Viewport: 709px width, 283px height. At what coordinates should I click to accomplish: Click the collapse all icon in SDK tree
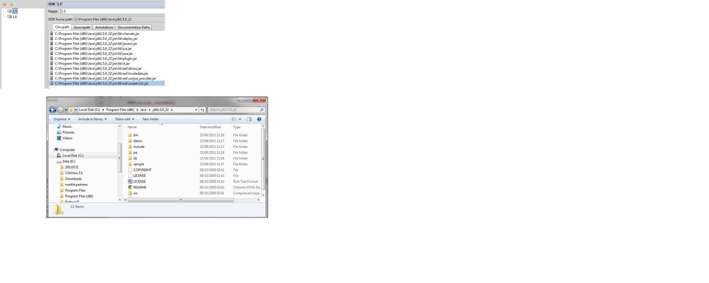11,4
